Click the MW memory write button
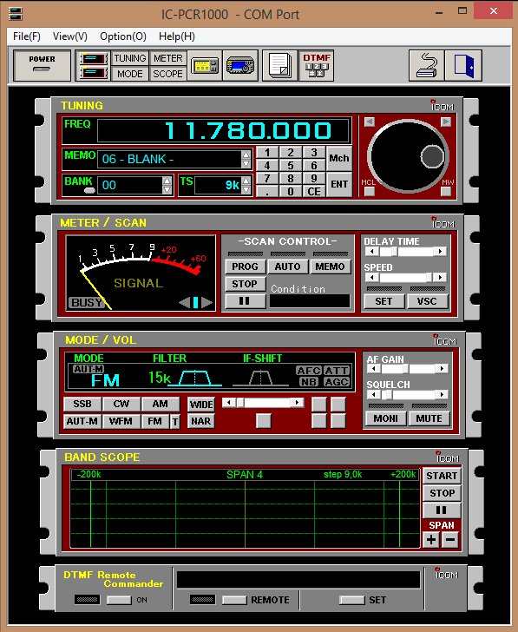Viewport: 518px width, 632px height. click(445, 192)
